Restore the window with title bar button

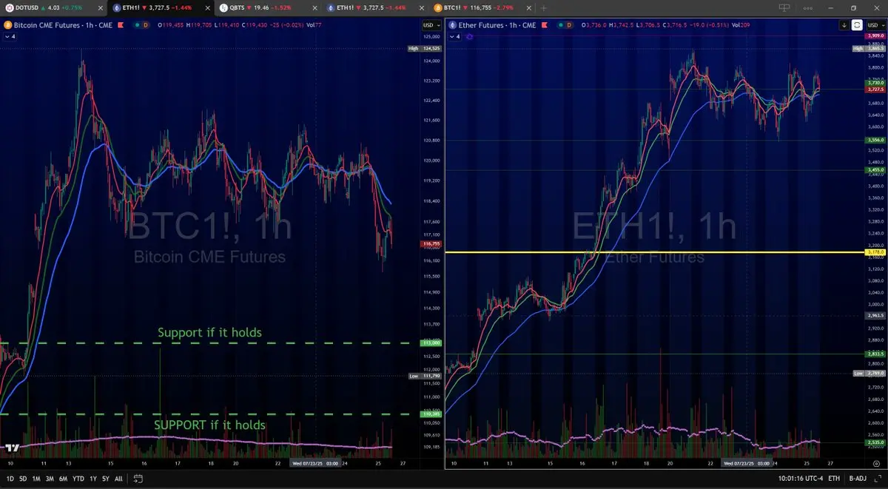tap(853, 7)
